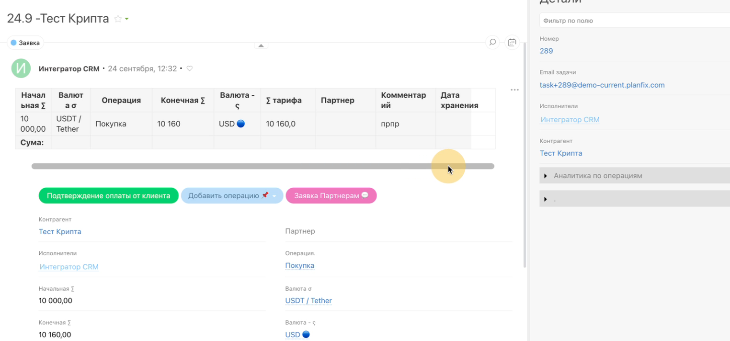Click the USDT / Tether currency value

coord(308,301)
